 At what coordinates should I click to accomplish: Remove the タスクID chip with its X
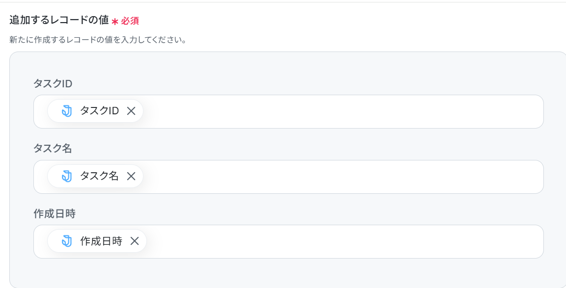click(131, 111)
